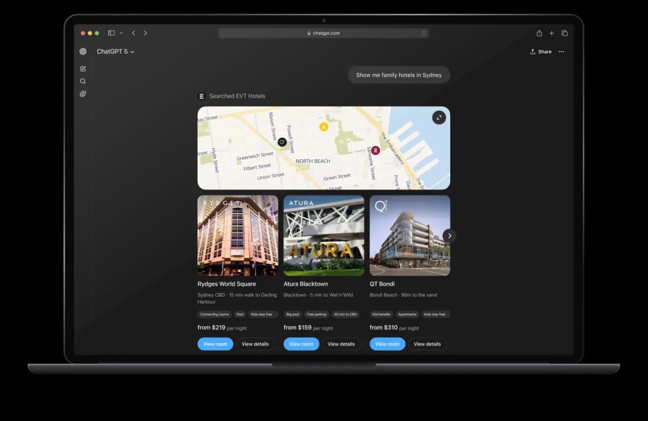Share the conversation using the Share button
Image resolution: width=648 pixels, height=421 pixels.
pyautogui.click(x=541, y=51)
